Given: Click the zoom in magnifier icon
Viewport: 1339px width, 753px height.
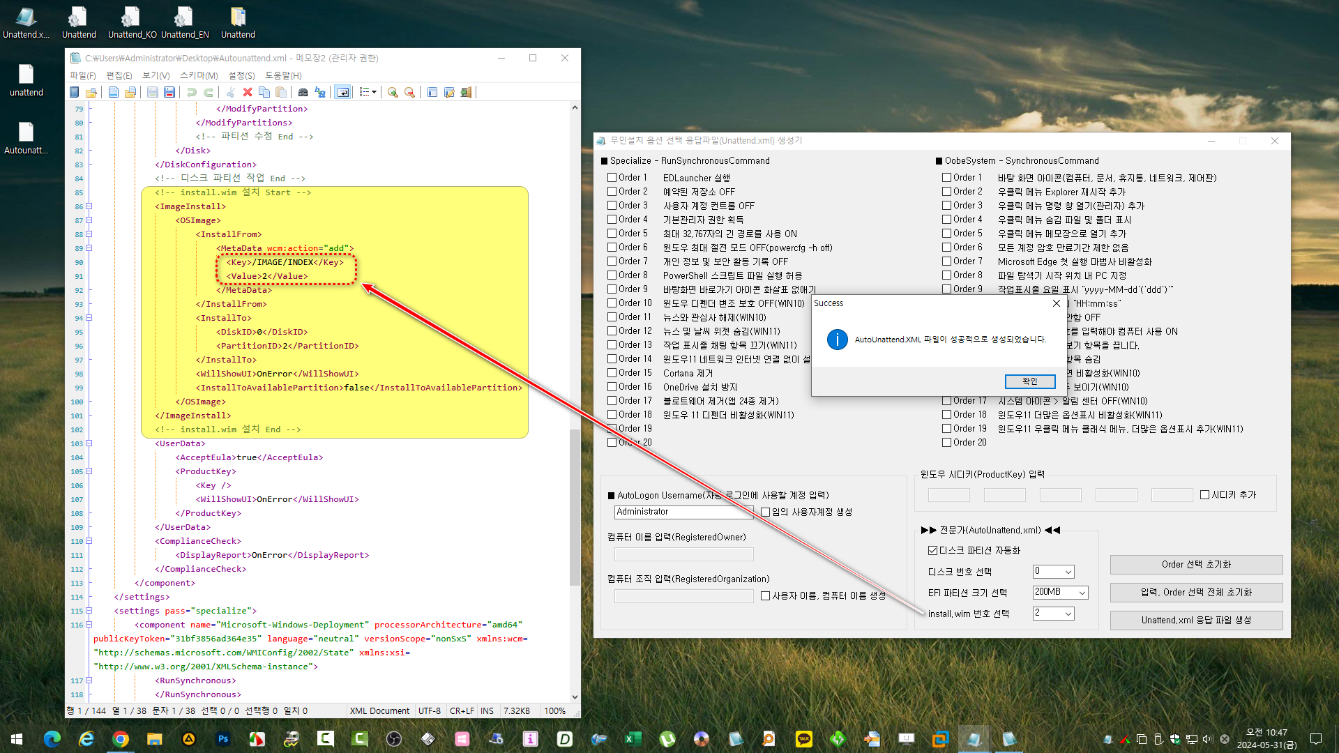Looking at the screenshot, I should [393, 92].
